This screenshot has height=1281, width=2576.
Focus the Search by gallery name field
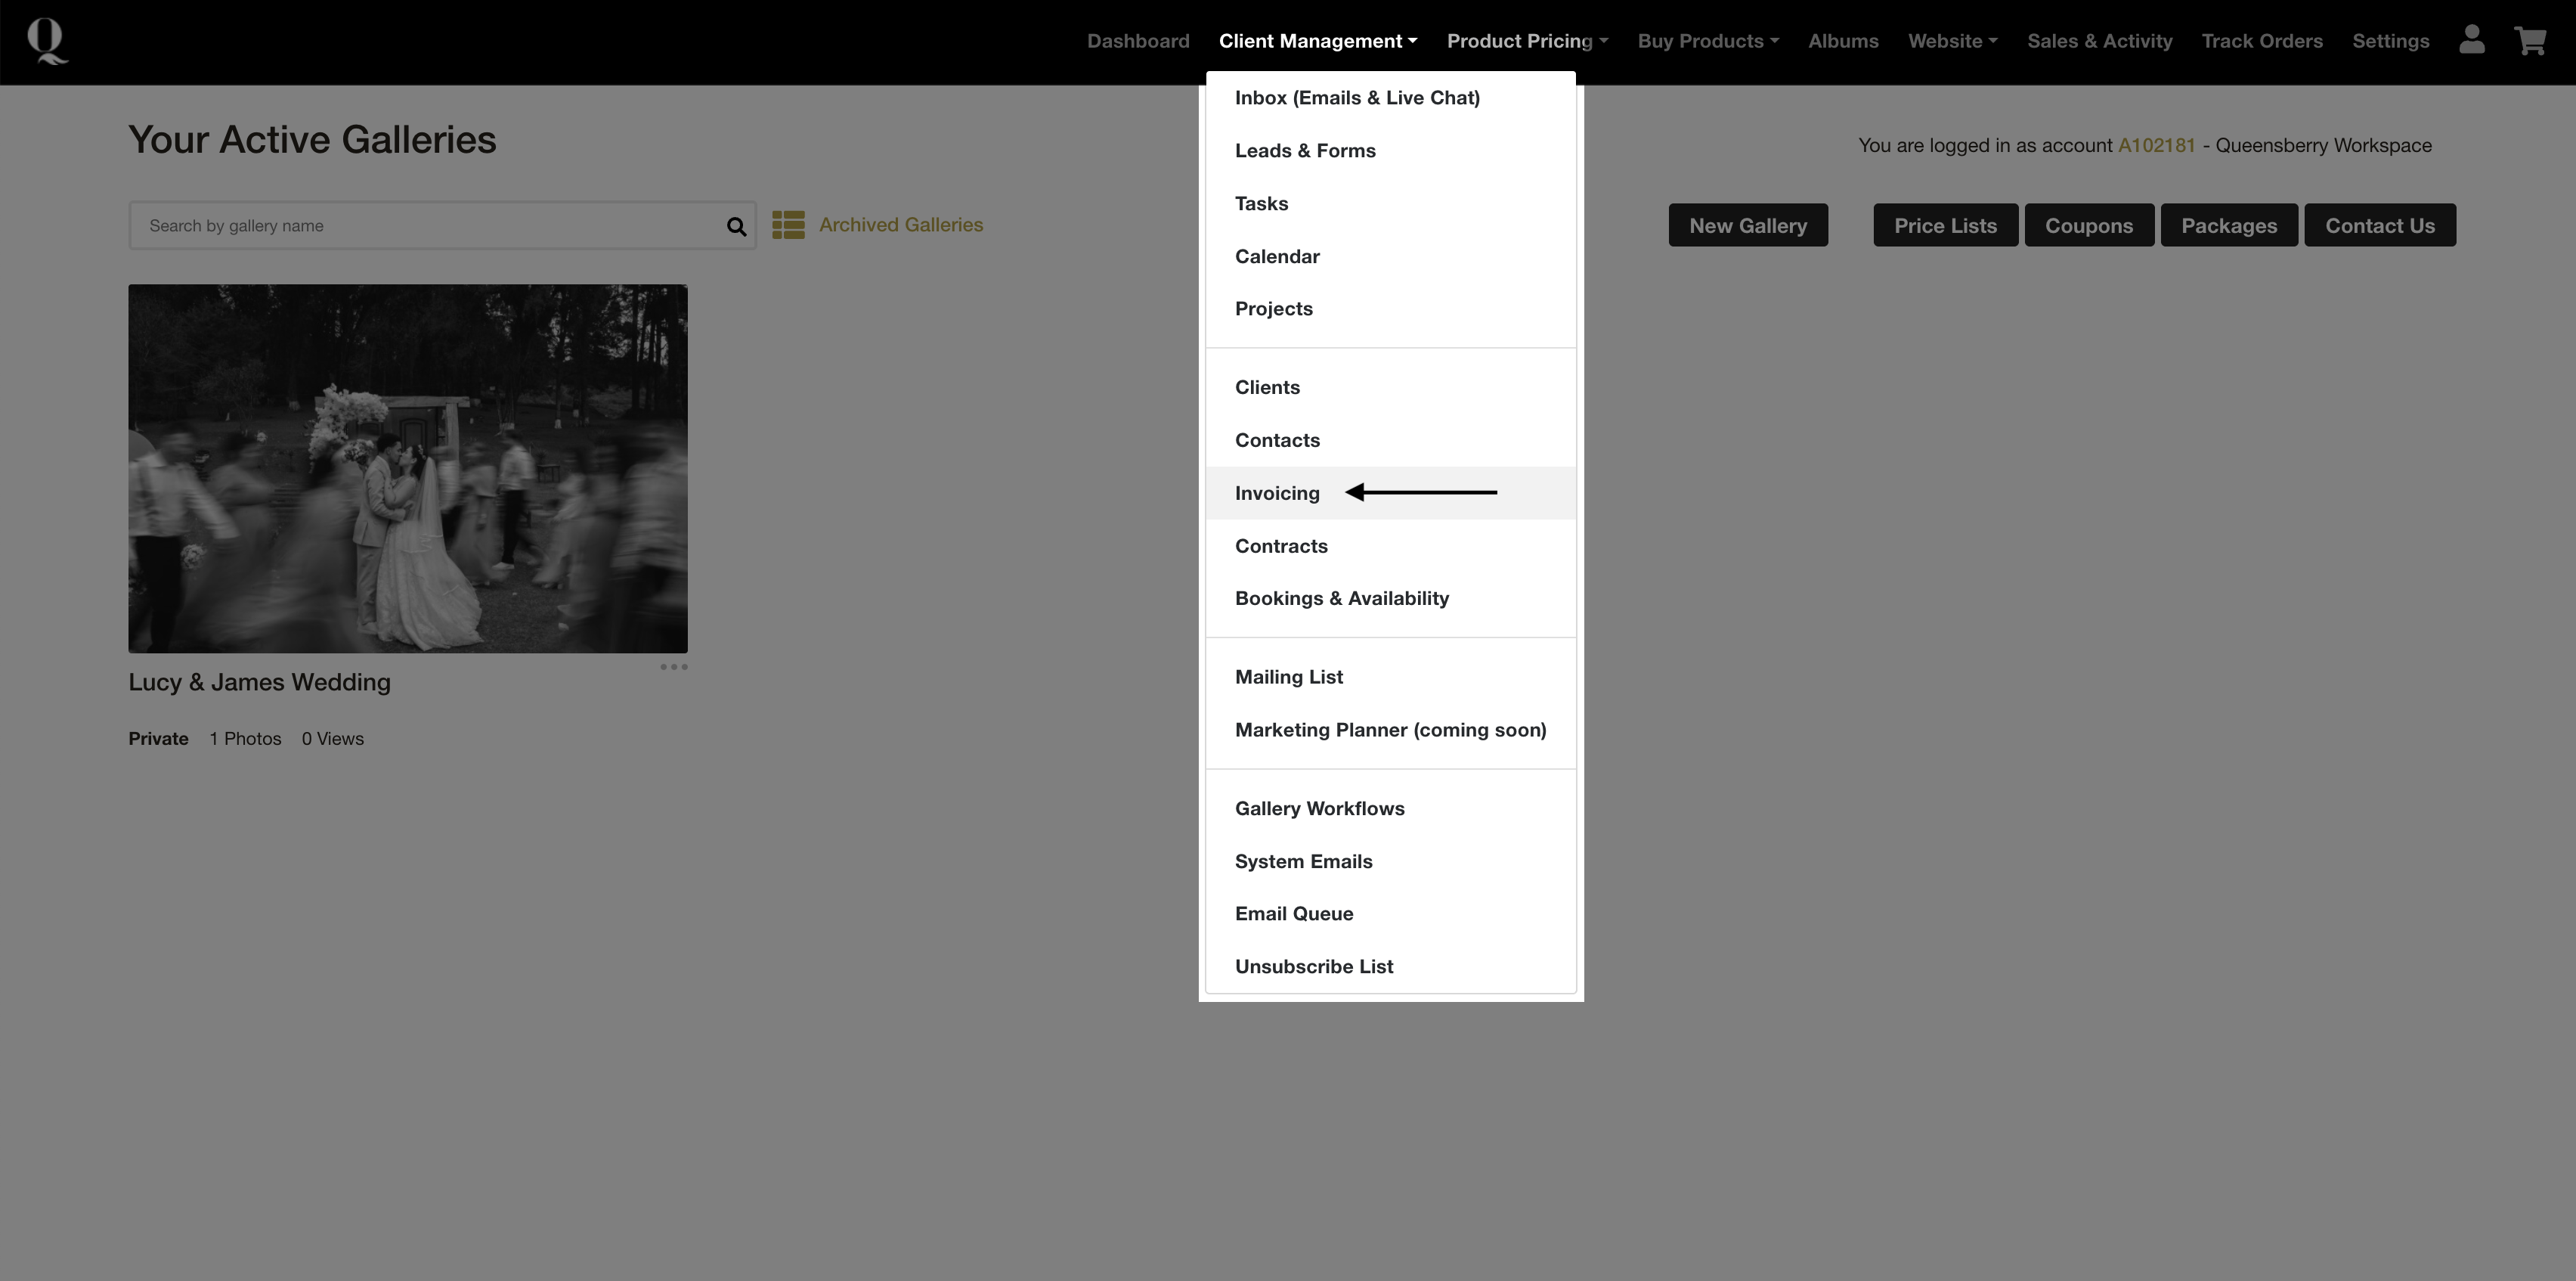(x=430, y=226)
